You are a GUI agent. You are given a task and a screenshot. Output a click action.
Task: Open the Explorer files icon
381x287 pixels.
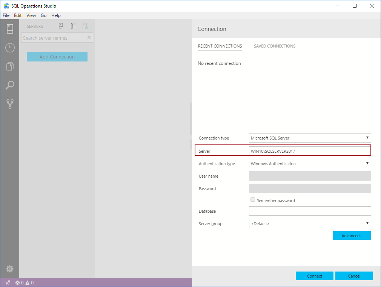point(10,66)
